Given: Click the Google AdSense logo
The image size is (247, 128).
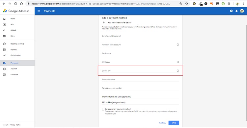Looking at the screenshot, I should pyautogui.click(x=16, y=11).
